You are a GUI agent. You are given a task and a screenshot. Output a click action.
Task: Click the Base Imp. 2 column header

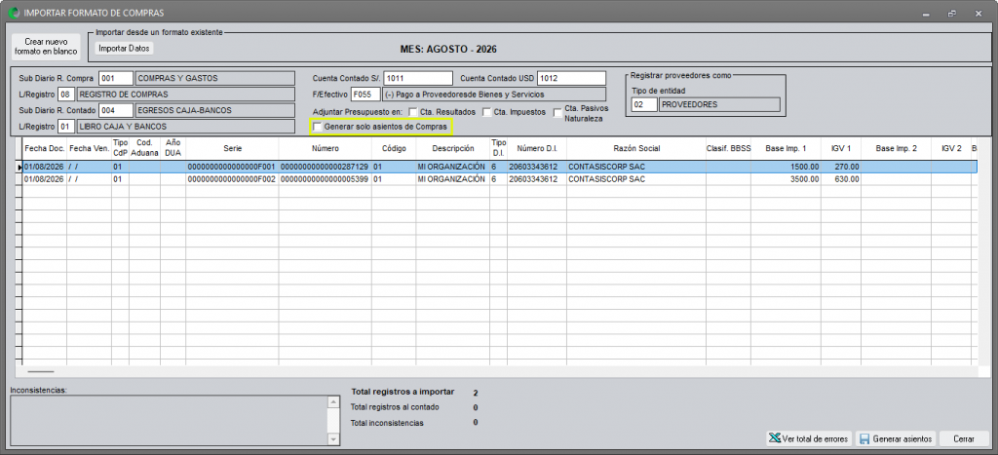pyautogui.click(x=897, y=148)
